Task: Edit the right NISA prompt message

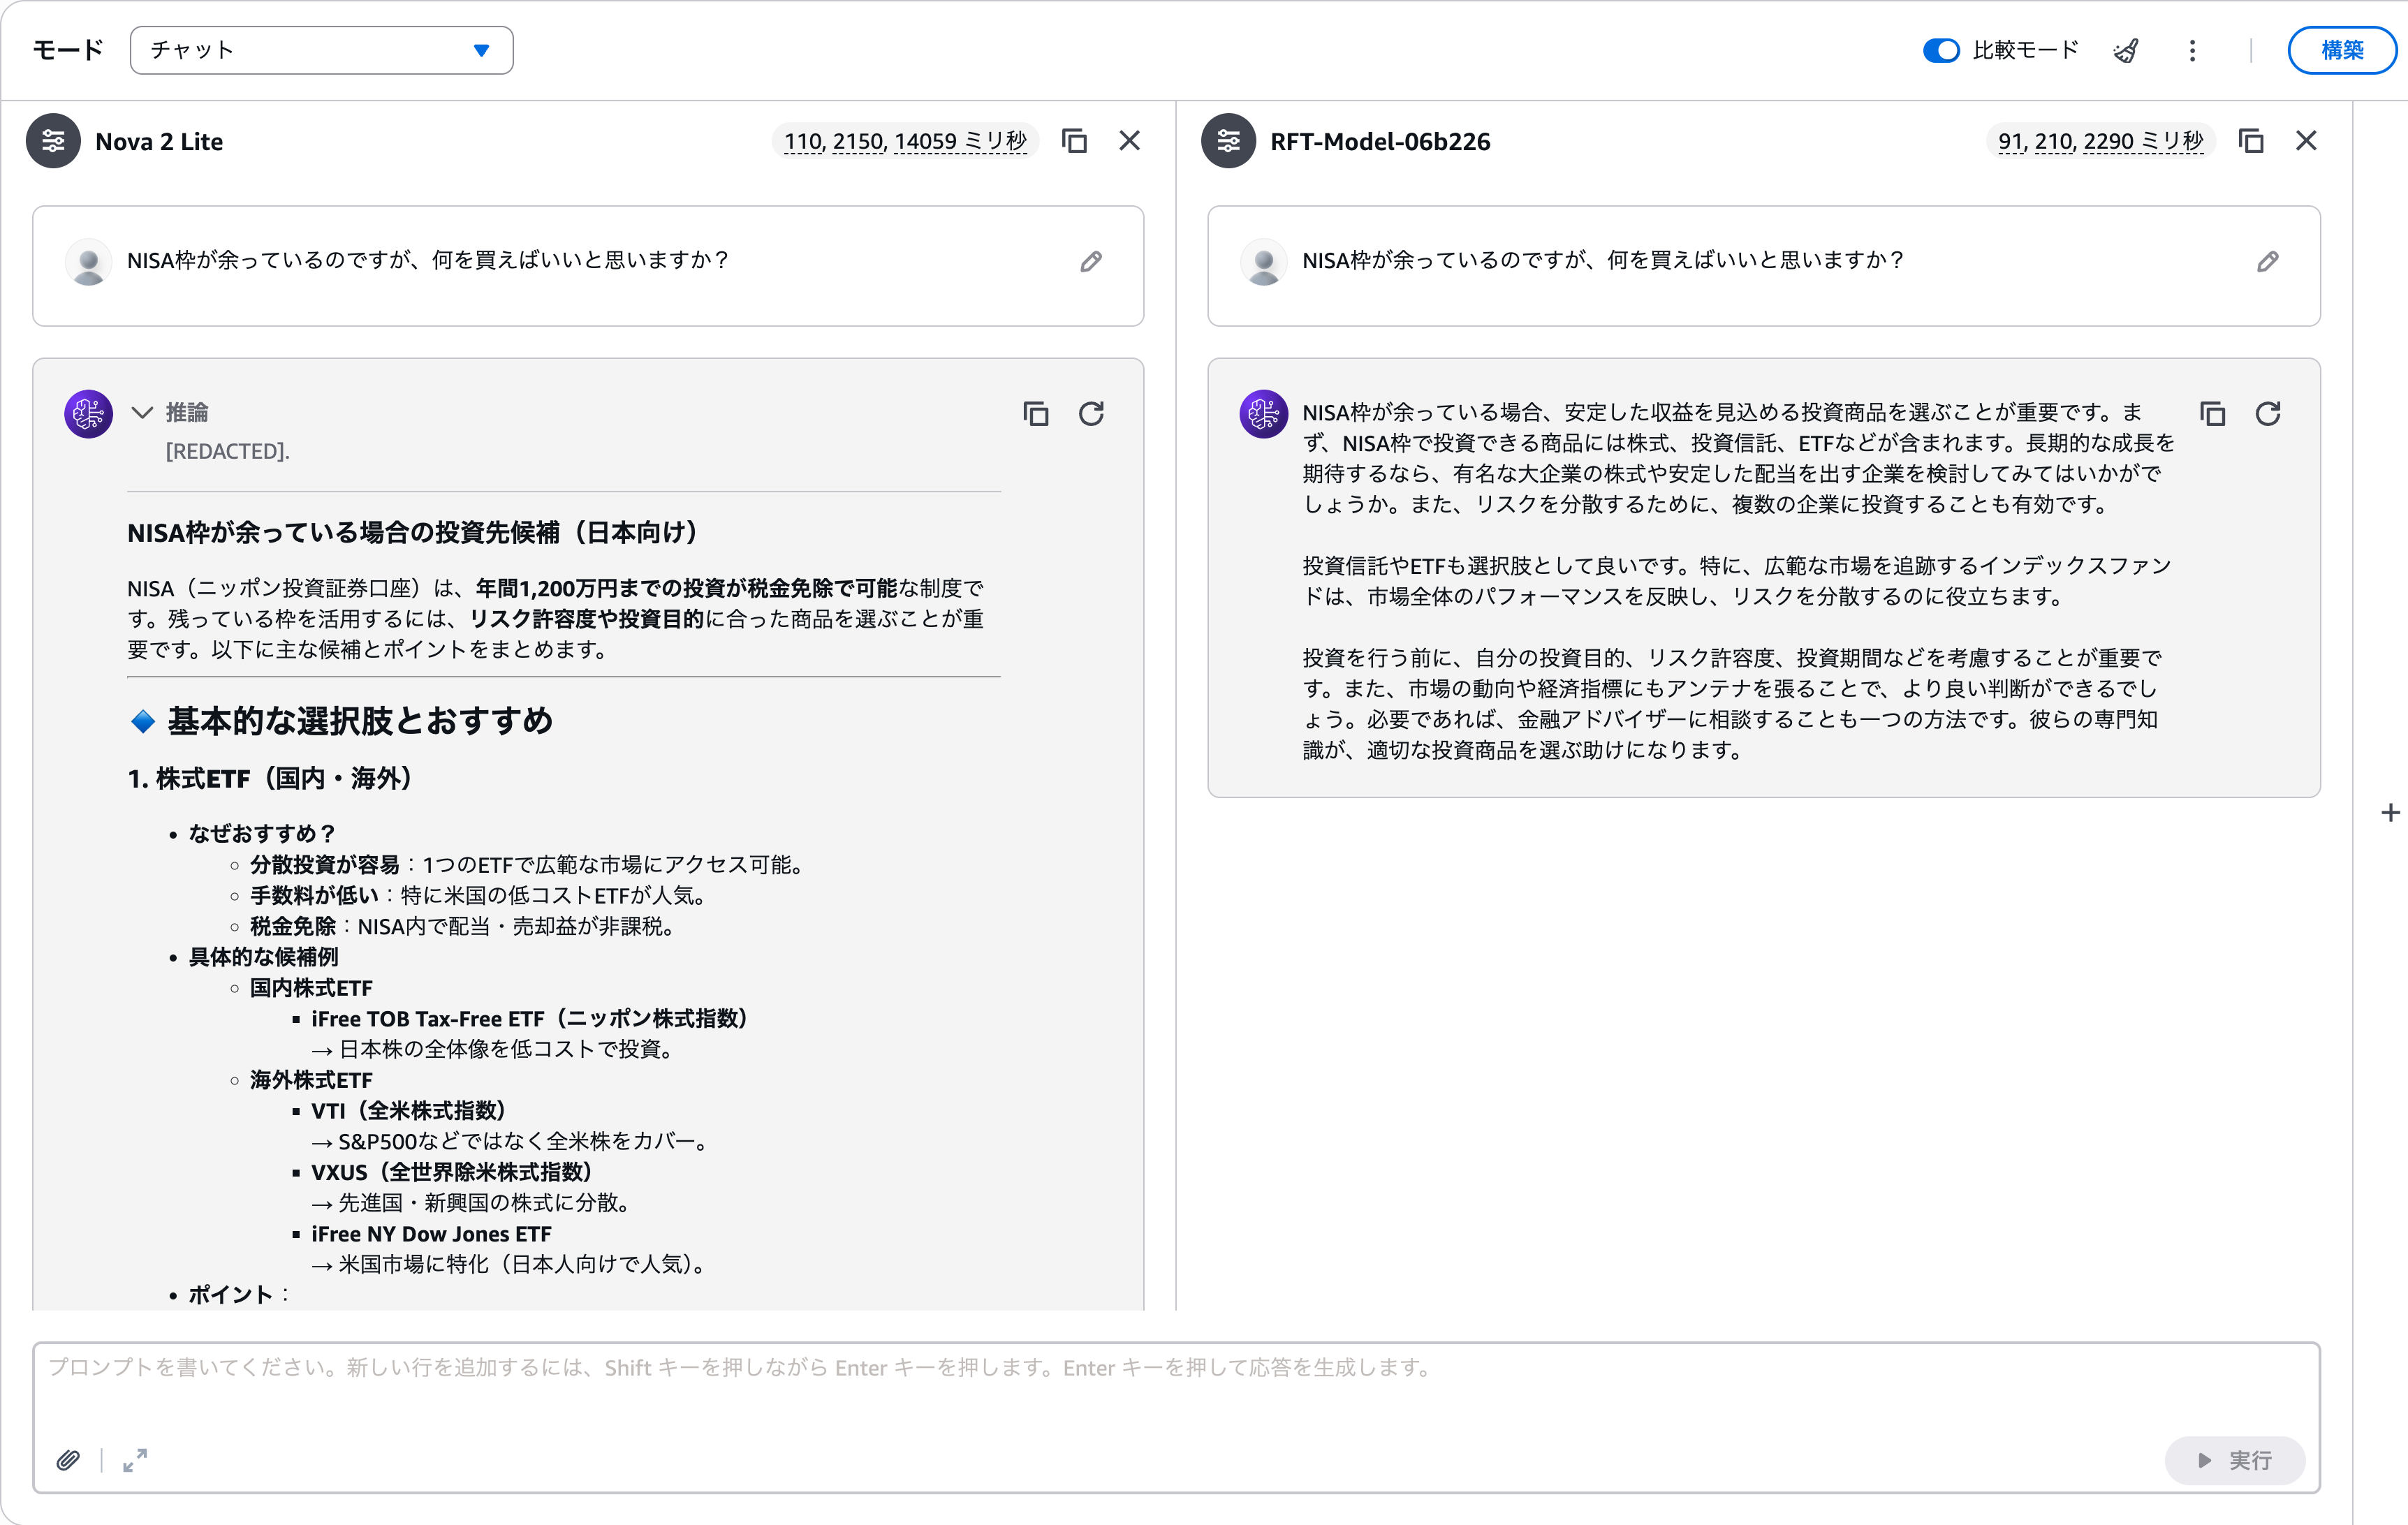Action: (2267, 261)
